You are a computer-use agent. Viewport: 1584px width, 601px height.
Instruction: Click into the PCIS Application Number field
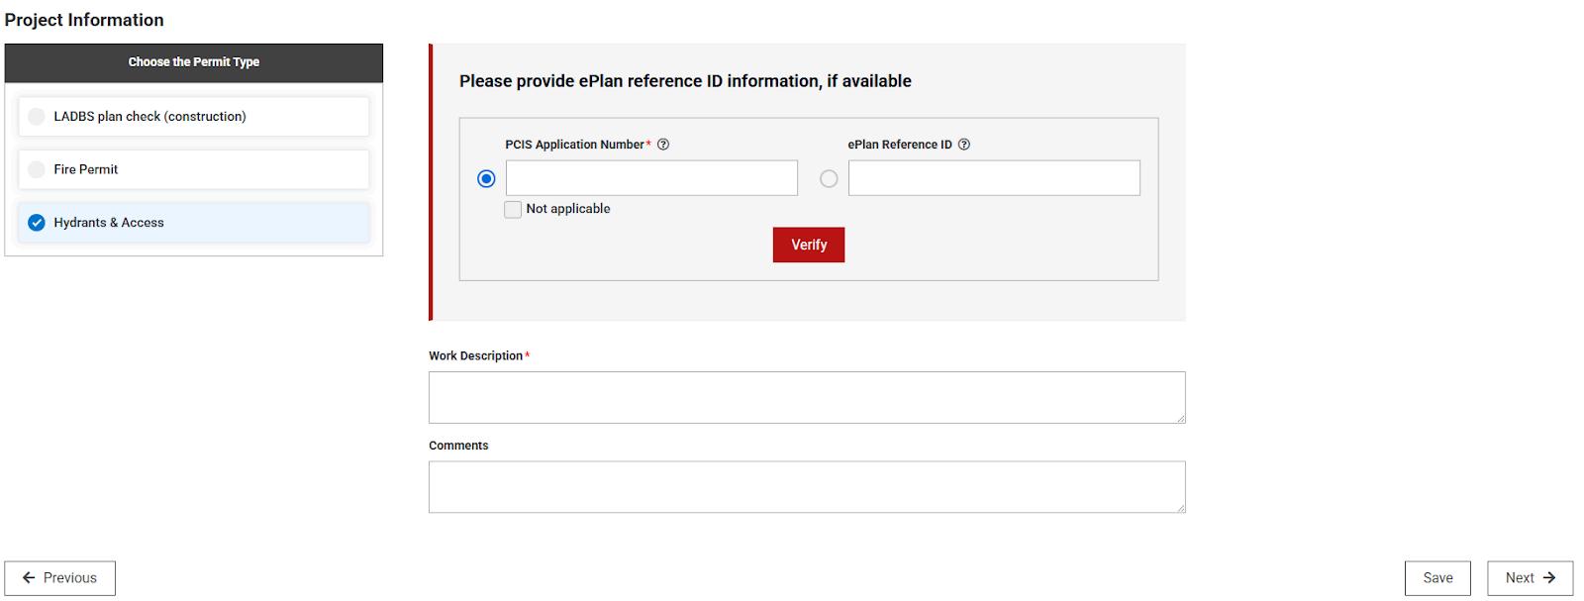(651, 178)
